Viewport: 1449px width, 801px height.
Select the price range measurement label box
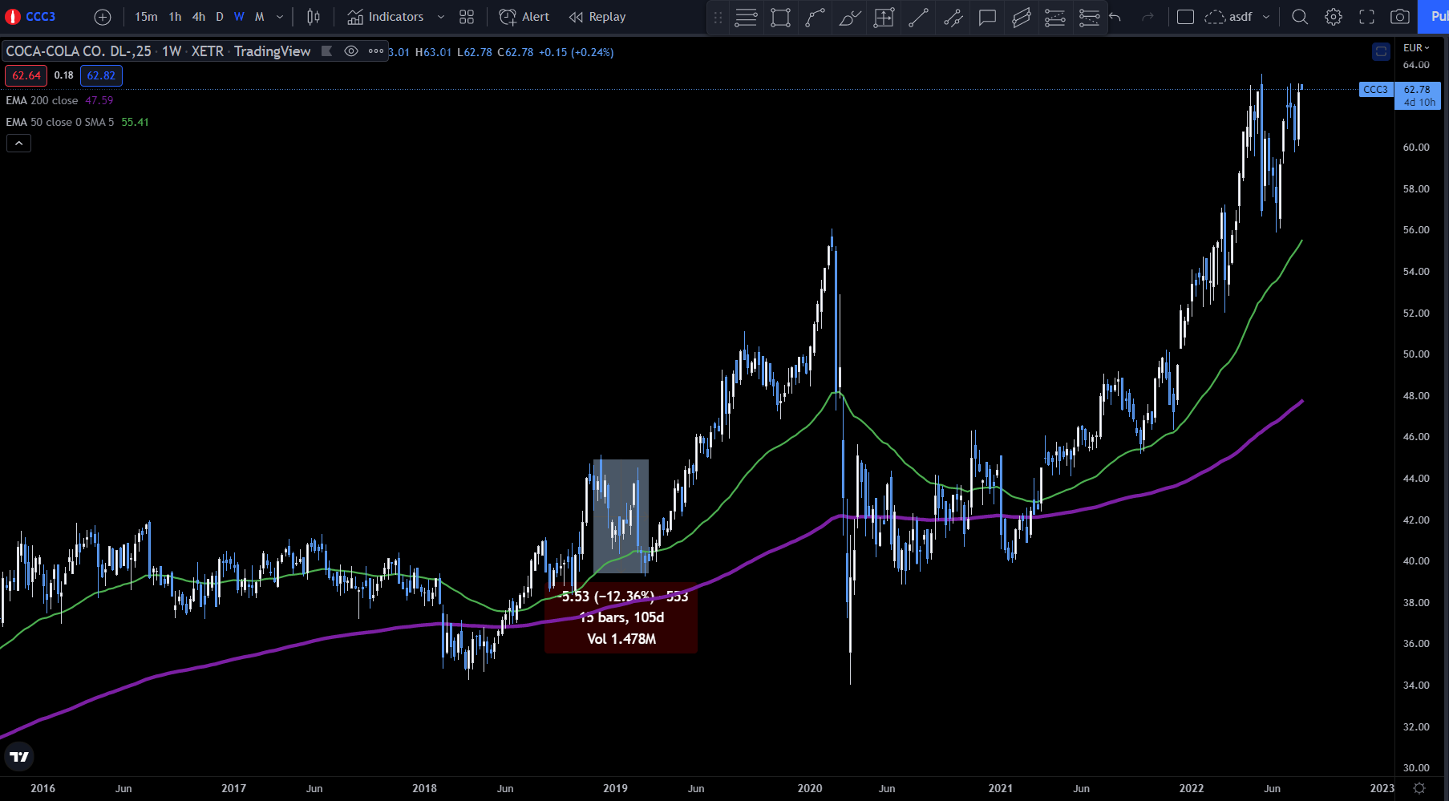point(621,617)
